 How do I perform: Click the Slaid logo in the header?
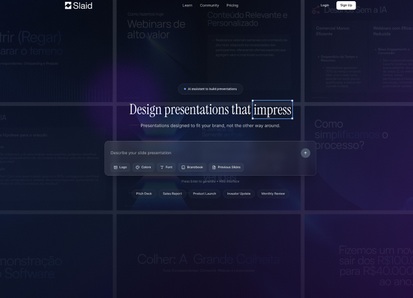click(x=78, y=6)
